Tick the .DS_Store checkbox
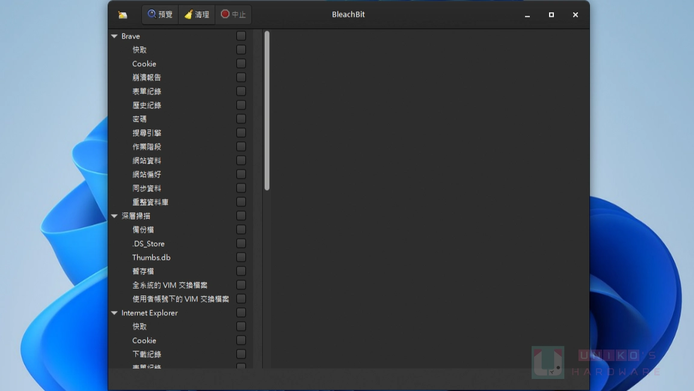This screenshot has height=391, width=694. click(x=241, y=244)
